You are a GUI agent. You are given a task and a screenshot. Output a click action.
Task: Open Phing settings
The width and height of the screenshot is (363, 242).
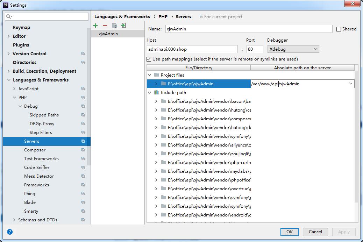click(x=30, y=194)
